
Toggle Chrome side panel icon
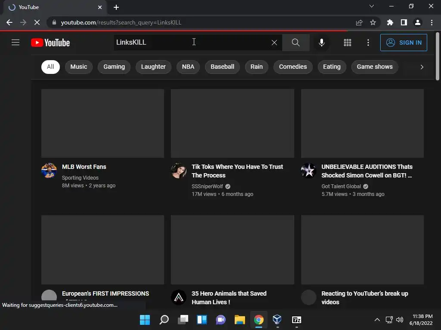[x=404, y=22]
